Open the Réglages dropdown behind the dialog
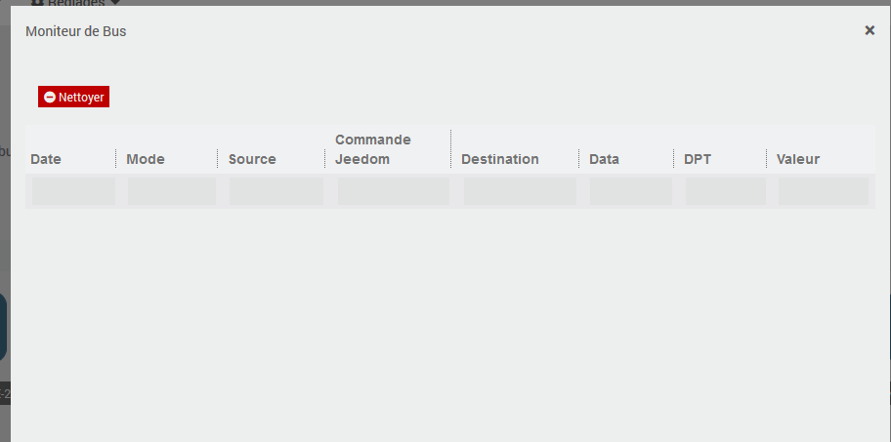Viewport: 891px width, 442px height. pos(76,3)
